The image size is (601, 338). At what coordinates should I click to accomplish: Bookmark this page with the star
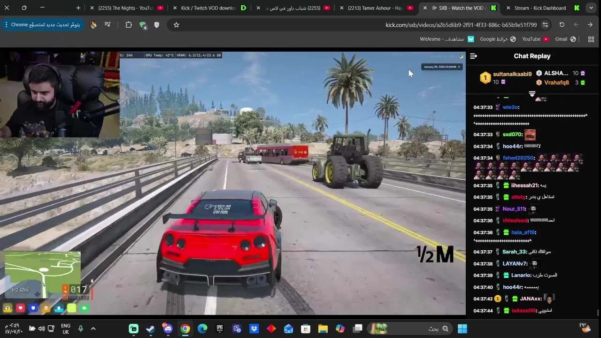coord(176,25)
